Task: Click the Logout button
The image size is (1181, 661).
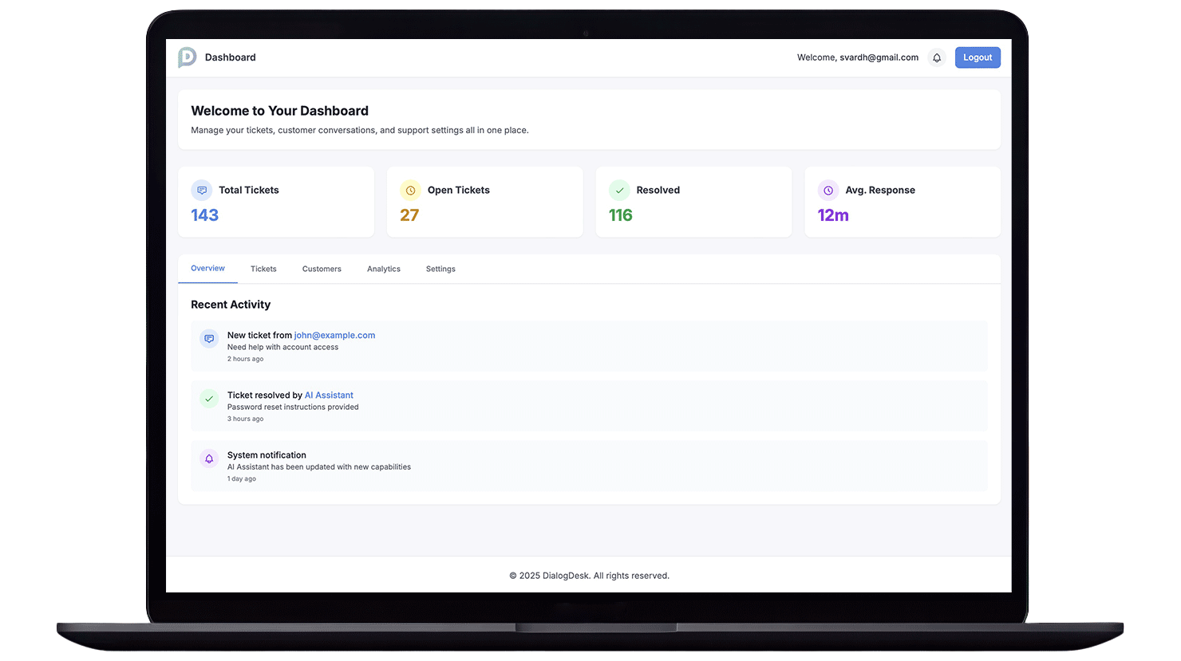Action: (x=977, y=57)
